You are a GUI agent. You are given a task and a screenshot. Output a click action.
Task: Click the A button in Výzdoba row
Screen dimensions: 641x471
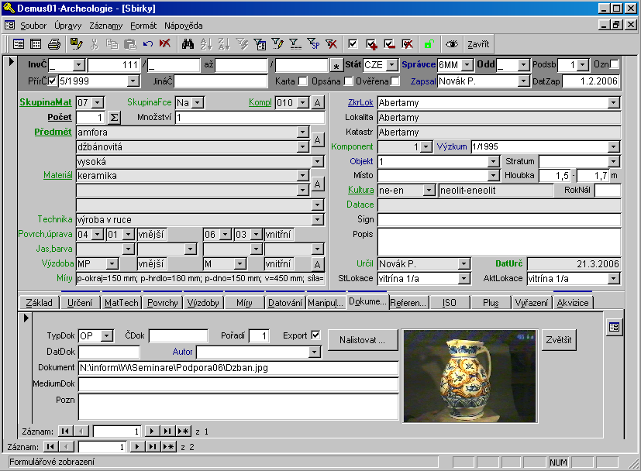[318, 264]
